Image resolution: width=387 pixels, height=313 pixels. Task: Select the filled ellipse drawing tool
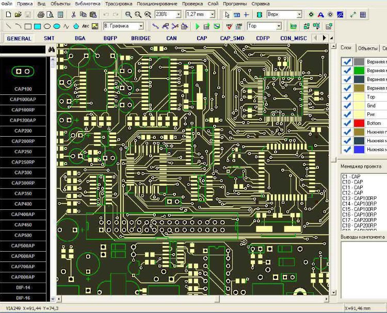pyautogui.click(x=57, y=26)
